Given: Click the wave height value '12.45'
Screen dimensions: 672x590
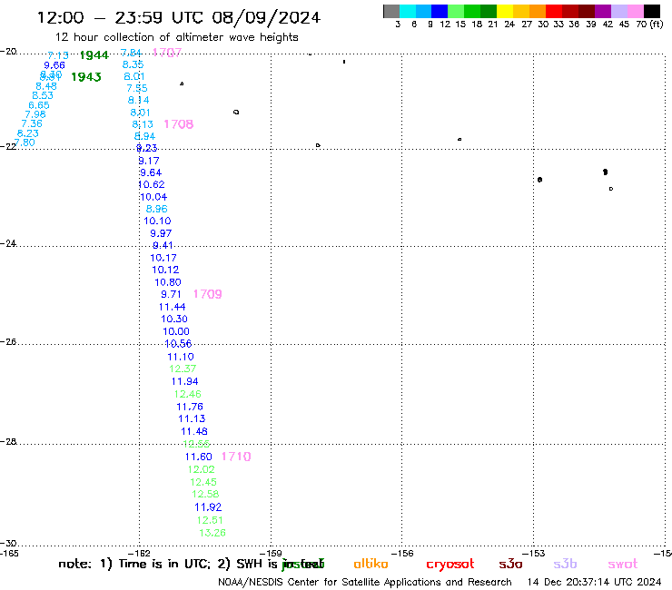Looking at the screenshot, I should [203, 482].
